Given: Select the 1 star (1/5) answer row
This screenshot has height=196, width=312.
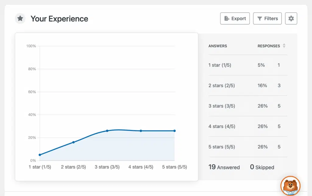Looking at the screenshot, I should [248, 65].
